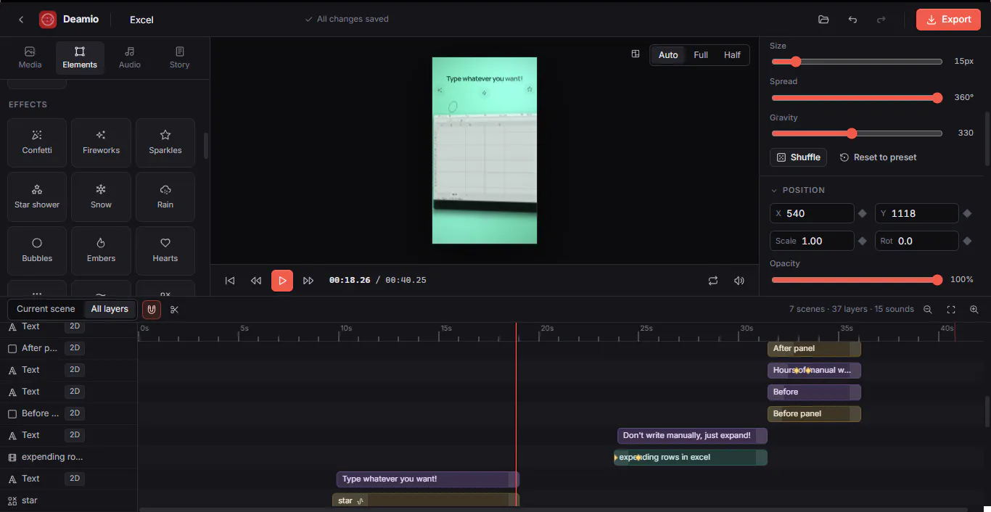Adjust the Gravity slider

pyautogui.click(x=857, y=133)
